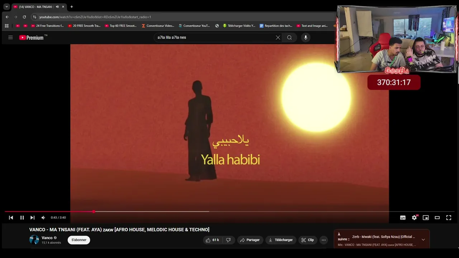Click the magnifier search button

[x=289, y=37]
